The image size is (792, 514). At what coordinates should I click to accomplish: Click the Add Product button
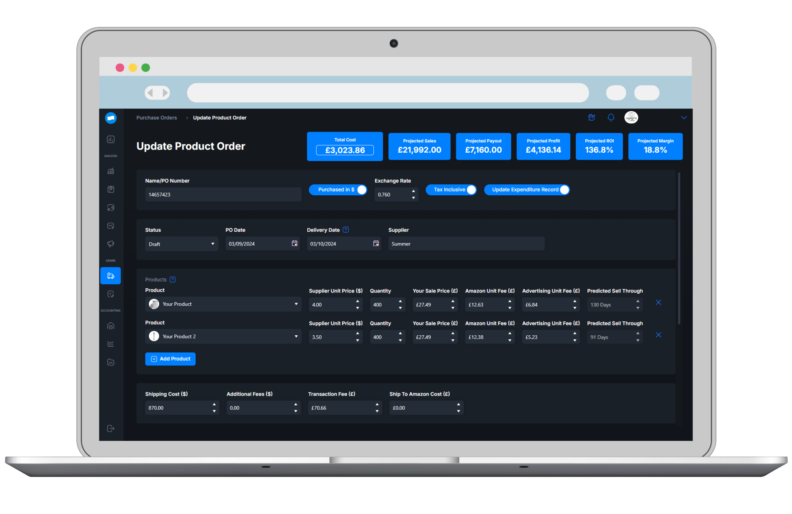[170, 359]
